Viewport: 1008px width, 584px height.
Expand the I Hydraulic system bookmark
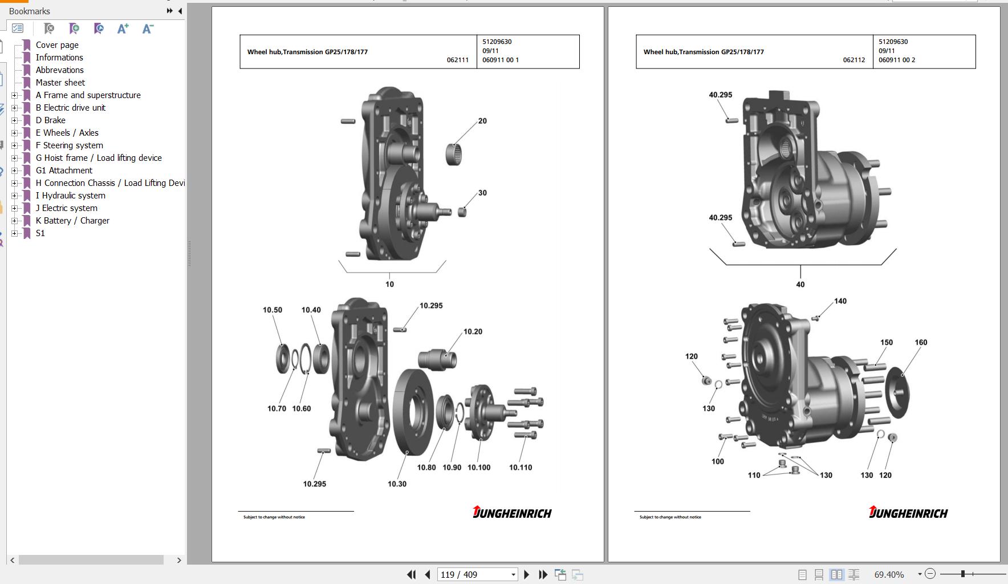click(x=15, y=196)
